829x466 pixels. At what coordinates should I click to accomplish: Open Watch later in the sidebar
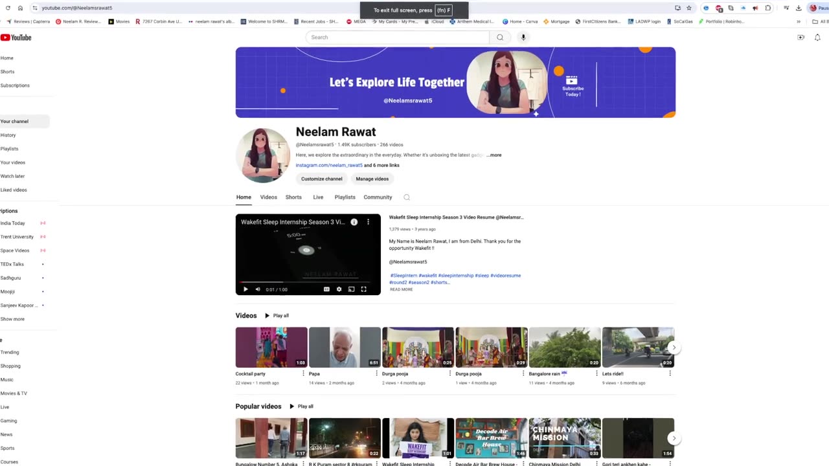(13, 176)
